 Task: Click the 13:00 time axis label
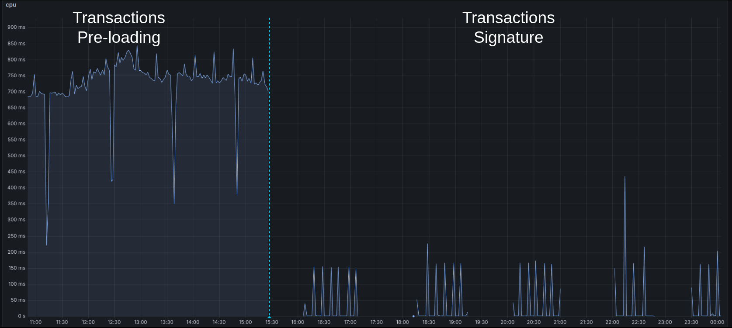[x=141, y=322]
